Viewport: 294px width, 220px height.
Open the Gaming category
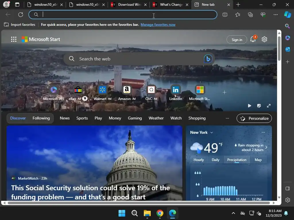pyautogui.click(x=135, y=118)
